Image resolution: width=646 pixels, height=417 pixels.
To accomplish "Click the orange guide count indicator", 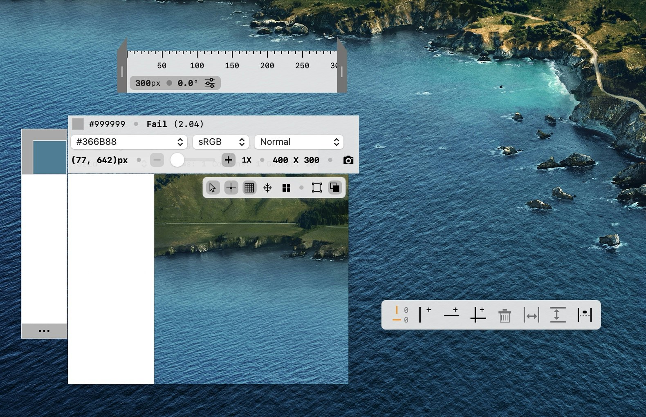I will [x=401, y=315].
